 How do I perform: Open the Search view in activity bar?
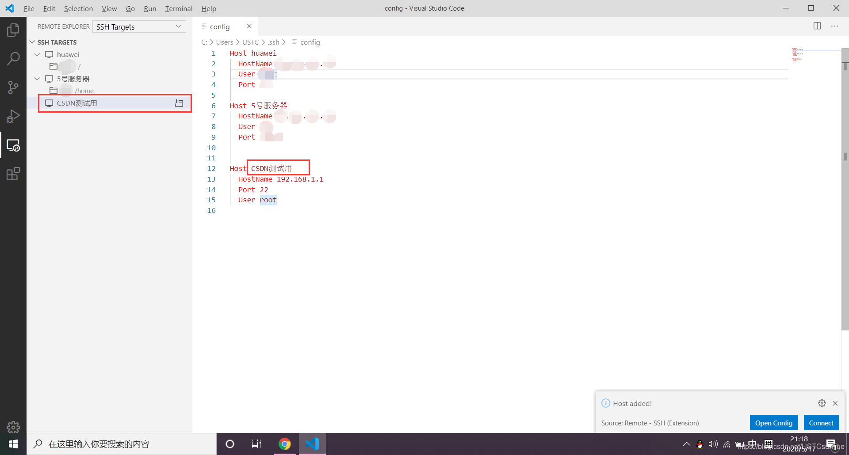point(13,59)
